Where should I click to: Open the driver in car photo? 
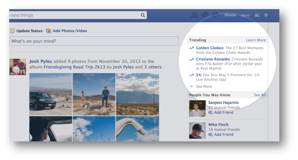click(51, 129)
